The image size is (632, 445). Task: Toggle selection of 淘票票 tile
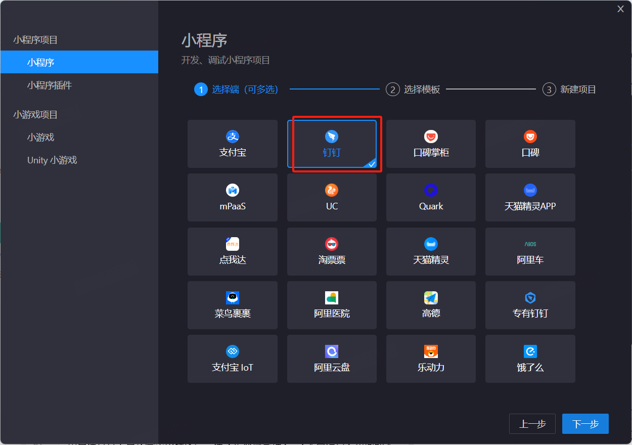point(332,251)
